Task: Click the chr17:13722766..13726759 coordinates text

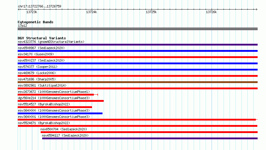Action: coord(39,6)
